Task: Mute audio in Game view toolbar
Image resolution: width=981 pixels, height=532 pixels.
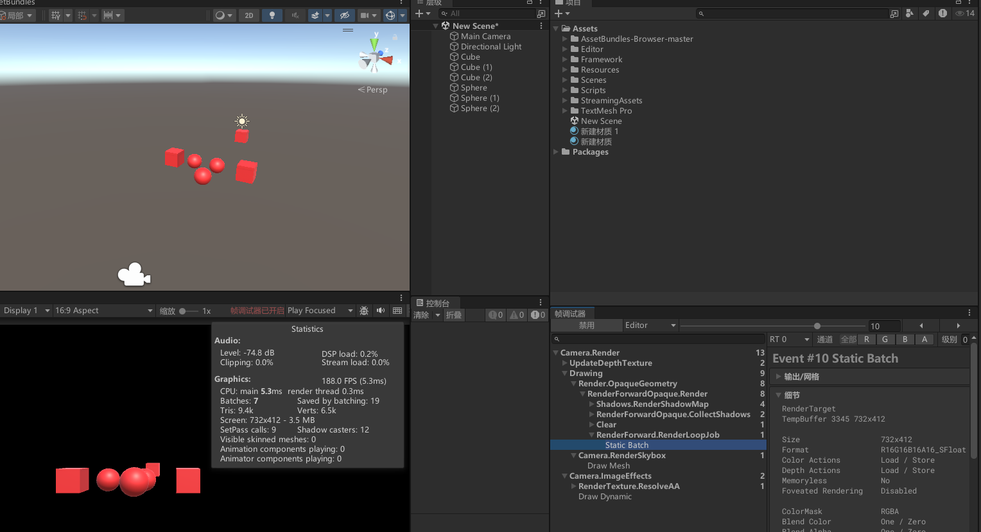Action: [381, 311]
